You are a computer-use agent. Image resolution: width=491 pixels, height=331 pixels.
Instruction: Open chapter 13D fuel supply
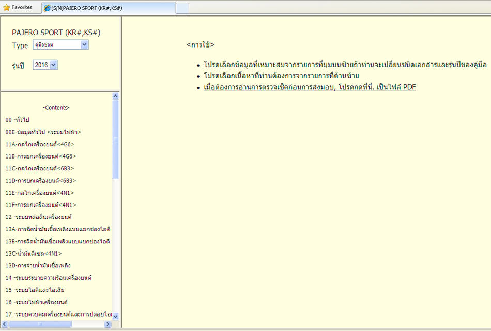[38, 265]
